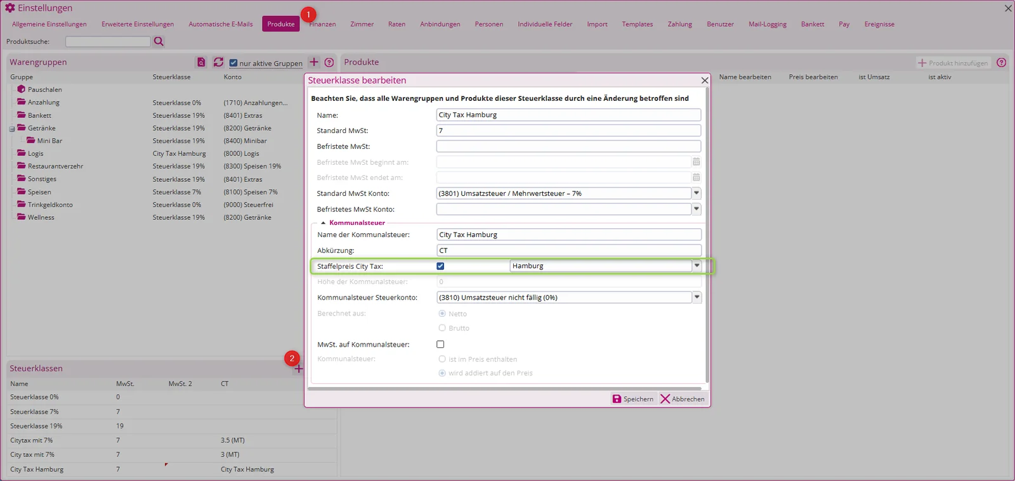Click the Trinkgeldkonto folder icon
1015x481 pixels.
pos(22,204)
